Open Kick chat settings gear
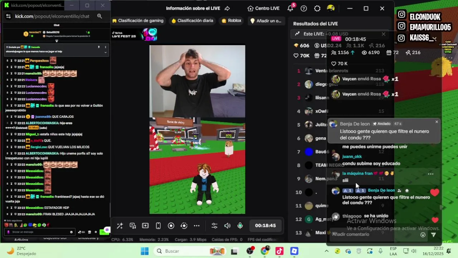Viewport: 458px width, 258px height. coord(96,232)
